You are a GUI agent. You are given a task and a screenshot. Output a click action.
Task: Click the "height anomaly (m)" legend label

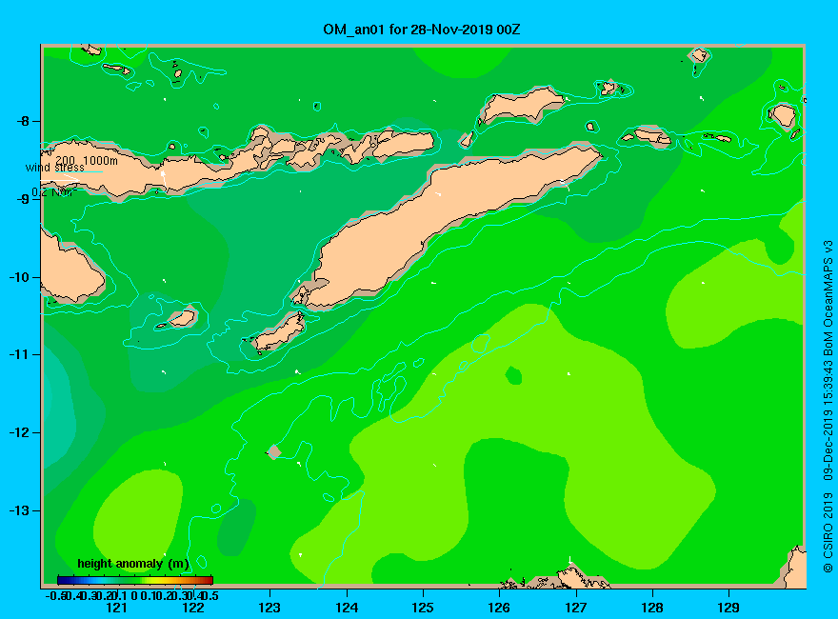pyautogui.click(x=133, y=564)
